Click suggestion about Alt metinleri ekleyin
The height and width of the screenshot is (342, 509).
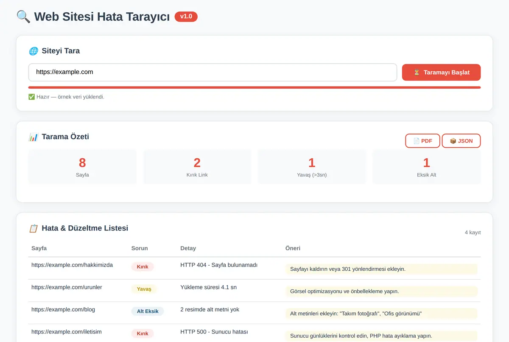click(x=381, y=314)
